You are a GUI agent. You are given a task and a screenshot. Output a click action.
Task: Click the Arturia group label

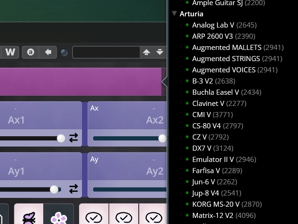click(191, 14)
